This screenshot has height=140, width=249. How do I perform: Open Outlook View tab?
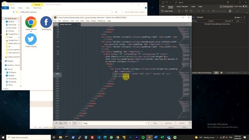[x=193, y=7]
